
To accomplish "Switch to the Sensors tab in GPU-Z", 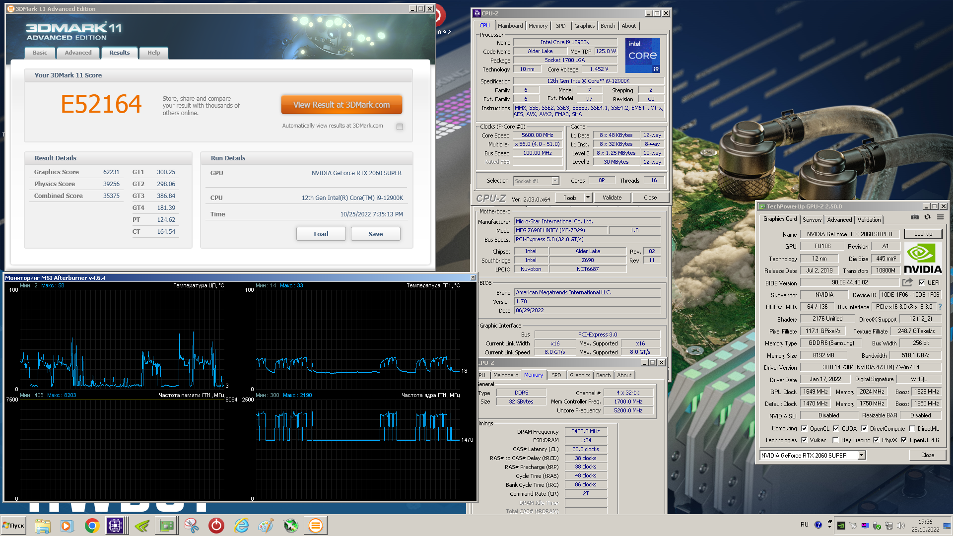I will pos(812,220).
